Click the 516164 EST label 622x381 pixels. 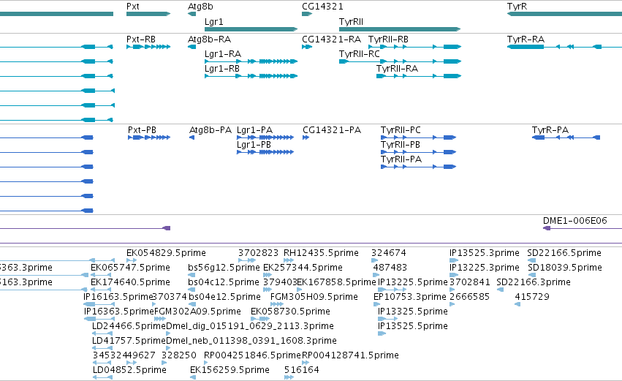coord(301,370)
